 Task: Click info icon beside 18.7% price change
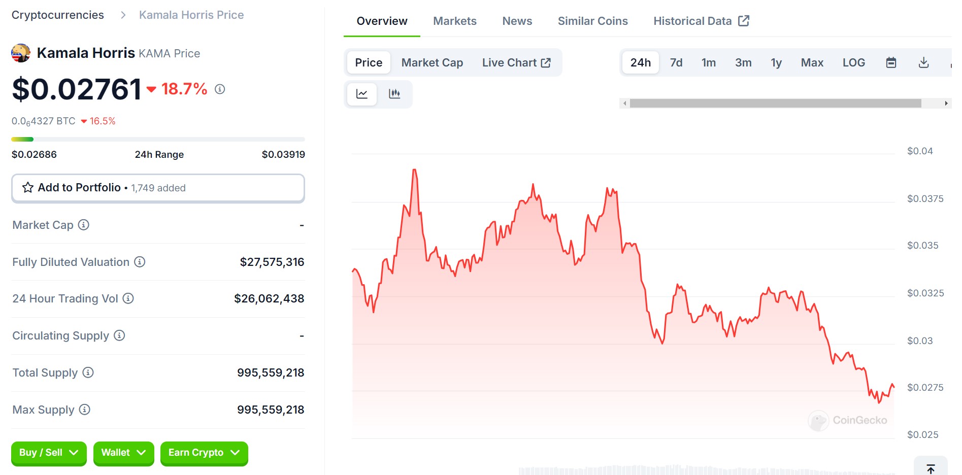(220, 89)
